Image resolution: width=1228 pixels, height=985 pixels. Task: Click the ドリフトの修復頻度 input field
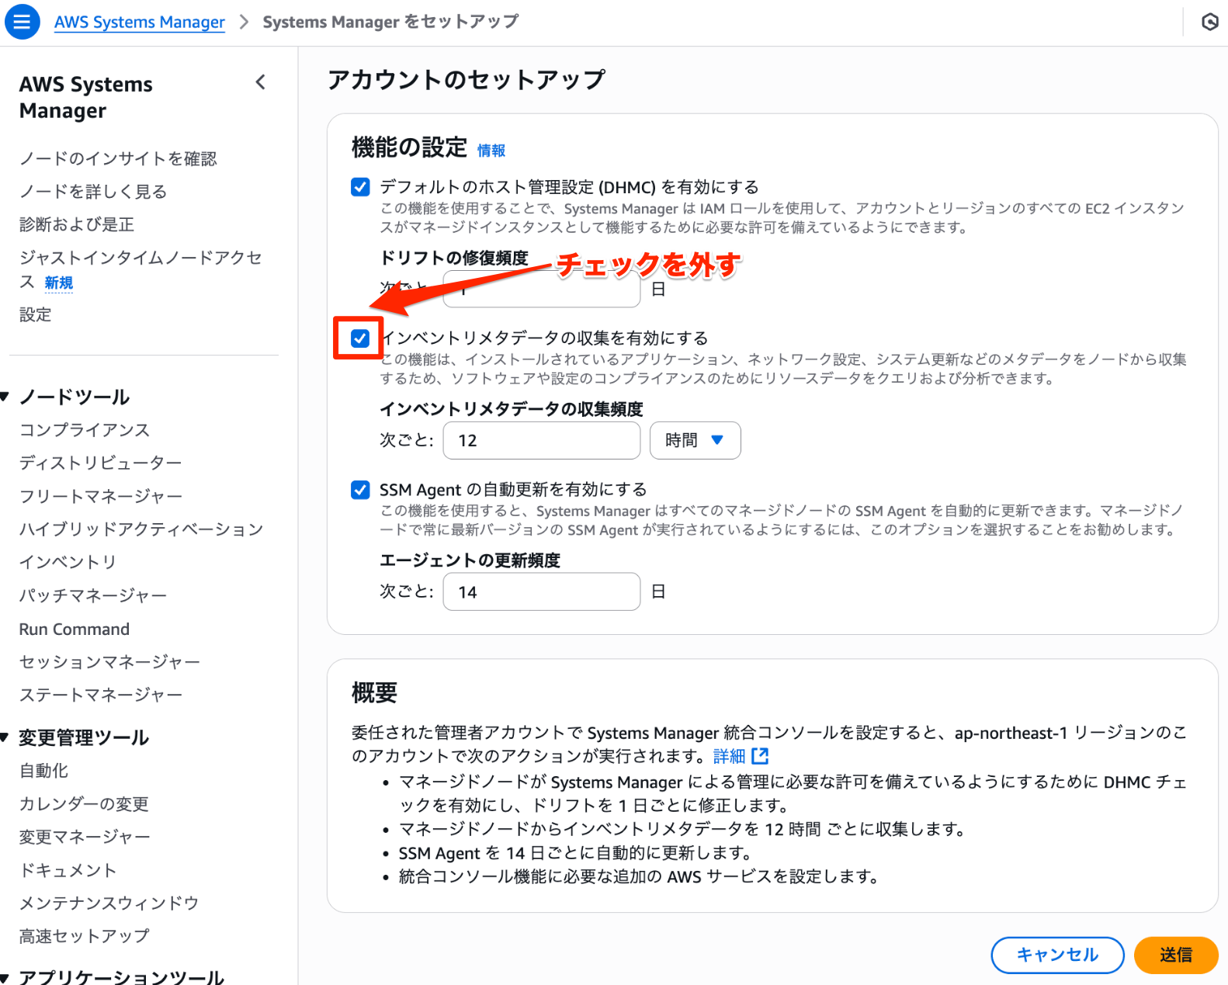coord(541,290)
